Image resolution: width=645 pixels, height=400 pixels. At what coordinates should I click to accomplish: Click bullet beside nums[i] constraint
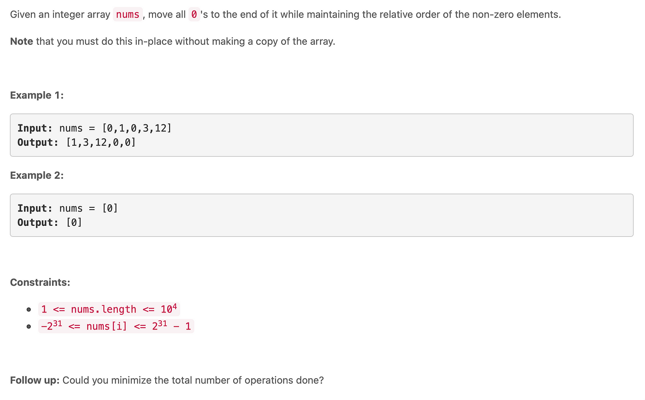29,327
